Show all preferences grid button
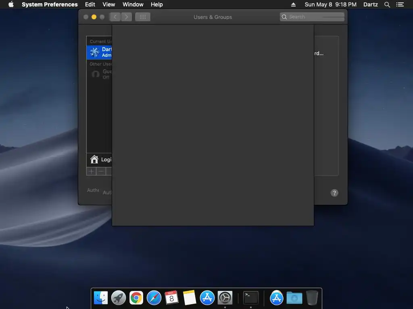Screen dimensions: 413x309 (x=143, y=17)
